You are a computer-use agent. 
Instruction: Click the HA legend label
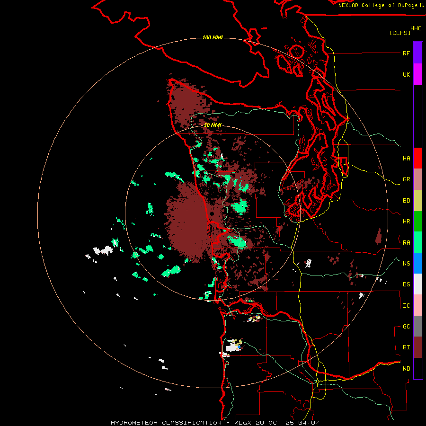[406, 159]
